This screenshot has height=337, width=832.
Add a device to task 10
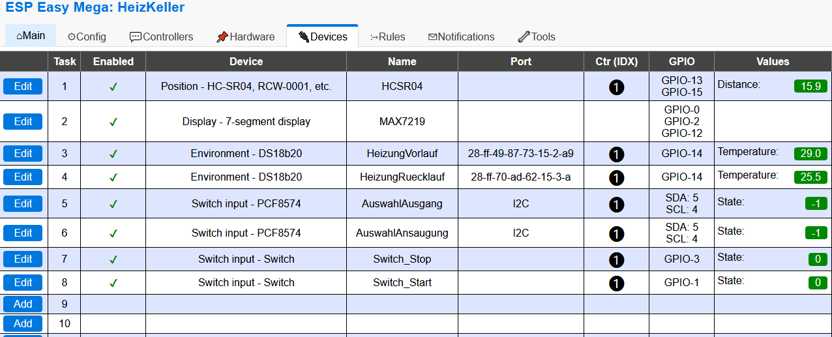(23, 324)
